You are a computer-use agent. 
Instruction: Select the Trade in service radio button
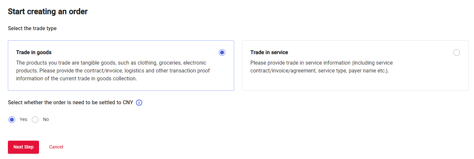(456, 52)
